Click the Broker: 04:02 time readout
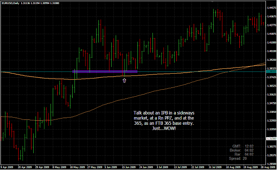 pos(242,150)
